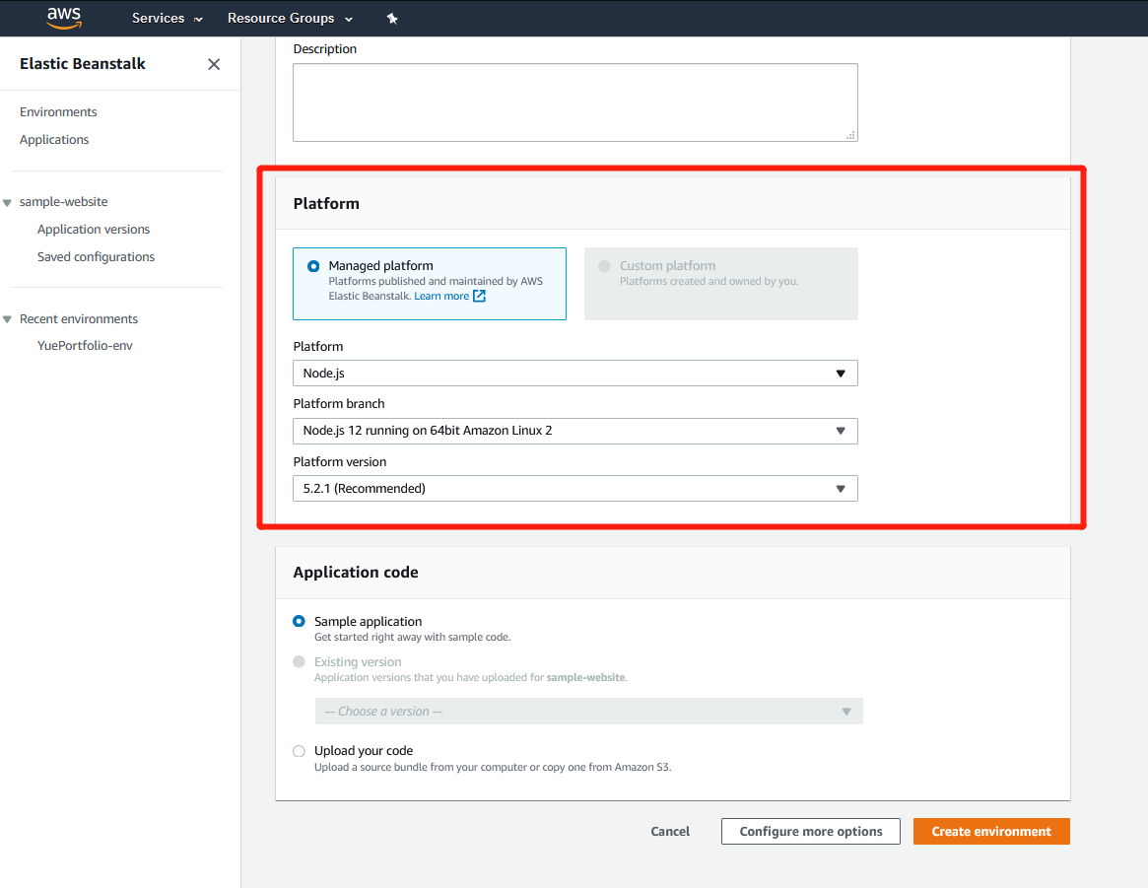
Task: Click the AWS logo home icon
Action: click(64, 19)
